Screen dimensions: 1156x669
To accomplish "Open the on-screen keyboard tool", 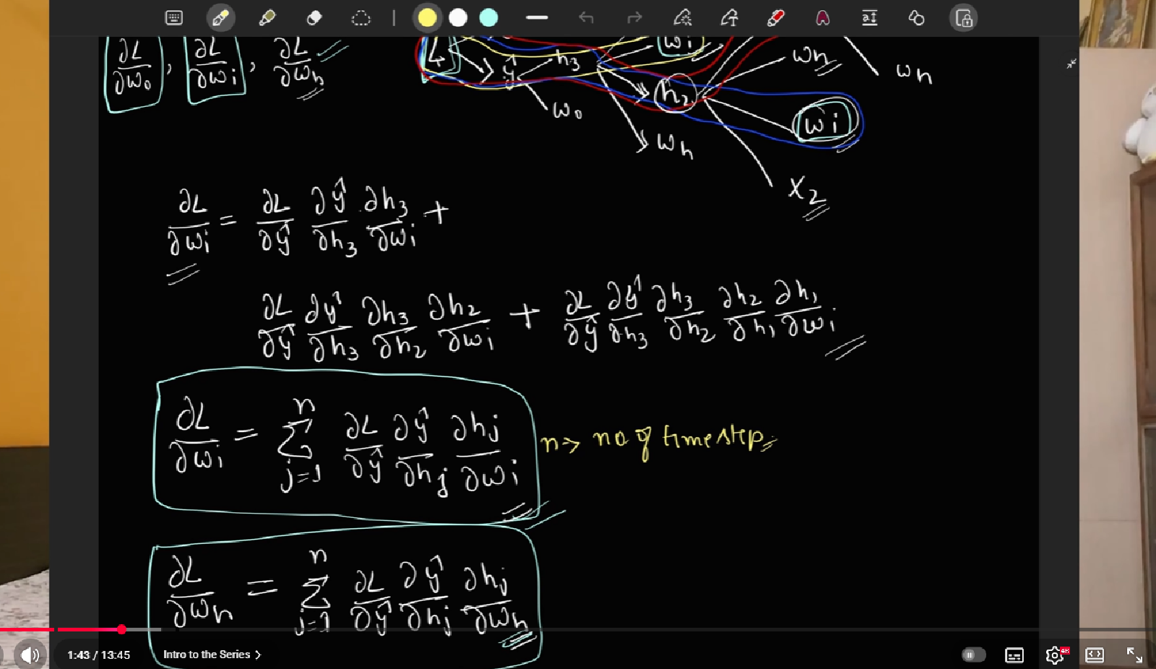I will 174,18.
